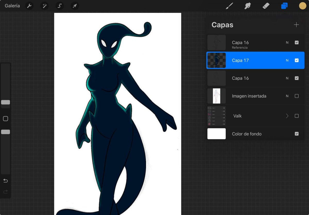Open the Adjustments magic wand menu
This screenshot has width=309, height=215.
(45, 6)
